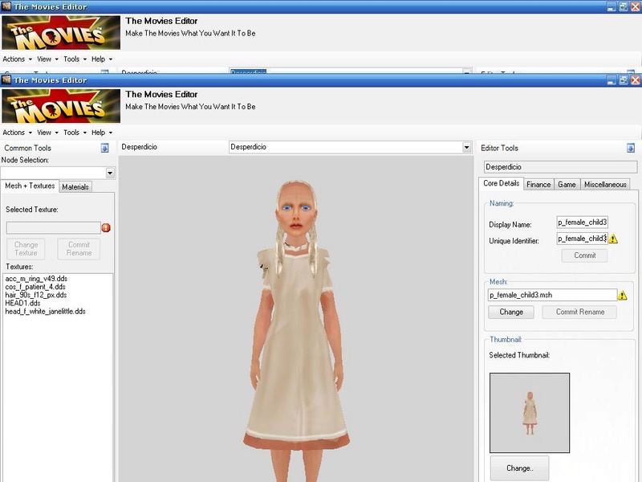Expand the Node Selection dropdown

click(110, 173)
